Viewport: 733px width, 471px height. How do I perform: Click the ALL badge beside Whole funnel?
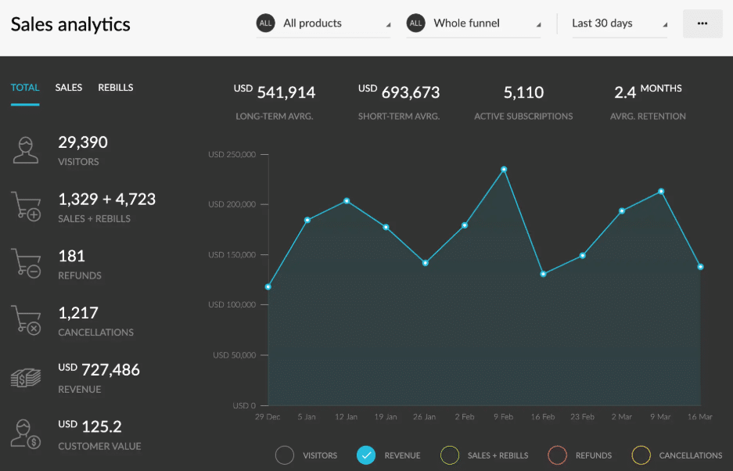[416, 23]
